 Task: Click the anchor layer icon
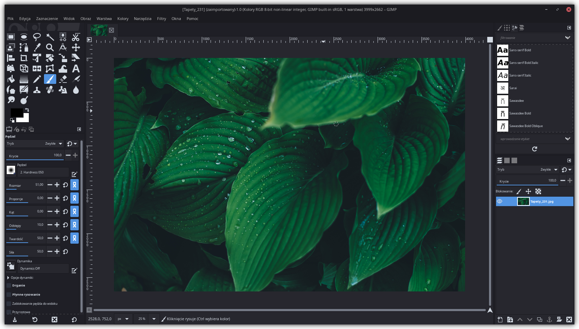pos(549,320)
